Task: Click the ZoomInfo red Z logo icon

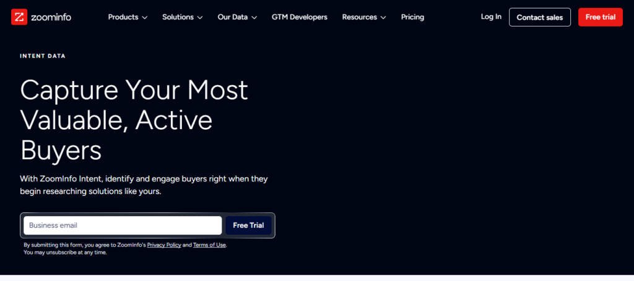Action: [x=19, y=17]
